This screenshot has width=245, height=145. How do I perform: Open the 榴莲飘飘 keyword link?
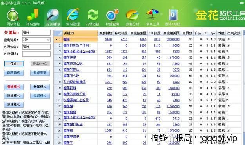(70, 112)
